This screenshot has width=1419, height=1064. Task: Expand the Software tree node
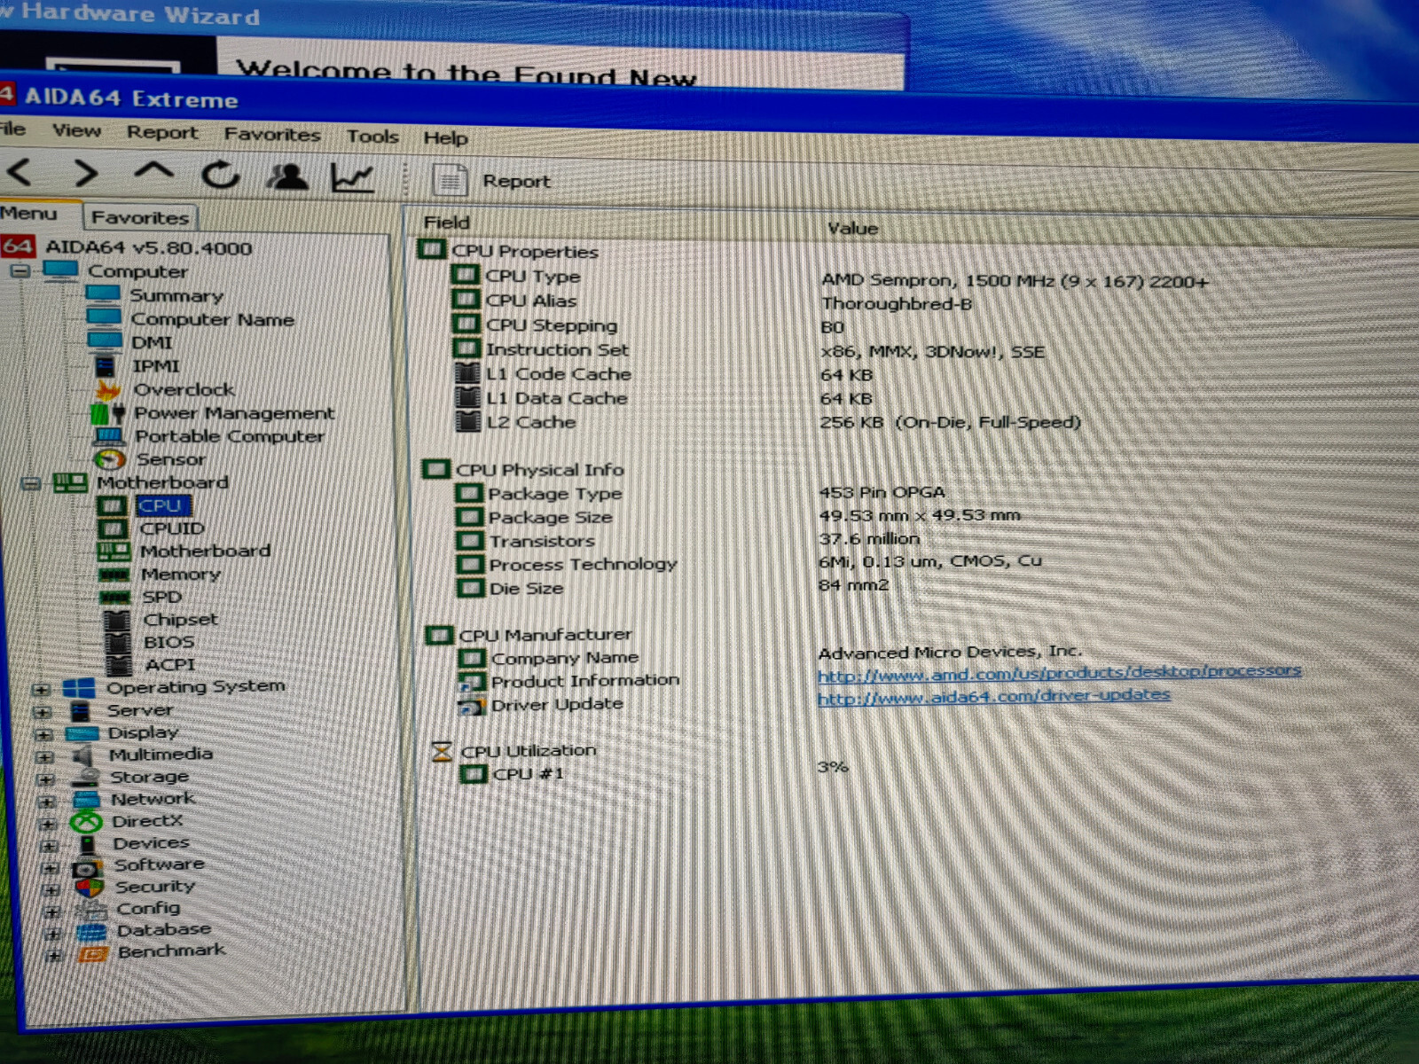50,867
